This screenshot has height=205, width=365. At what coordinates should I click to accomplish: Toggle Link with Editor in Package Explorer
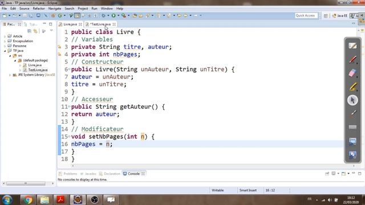pos(35,31)
